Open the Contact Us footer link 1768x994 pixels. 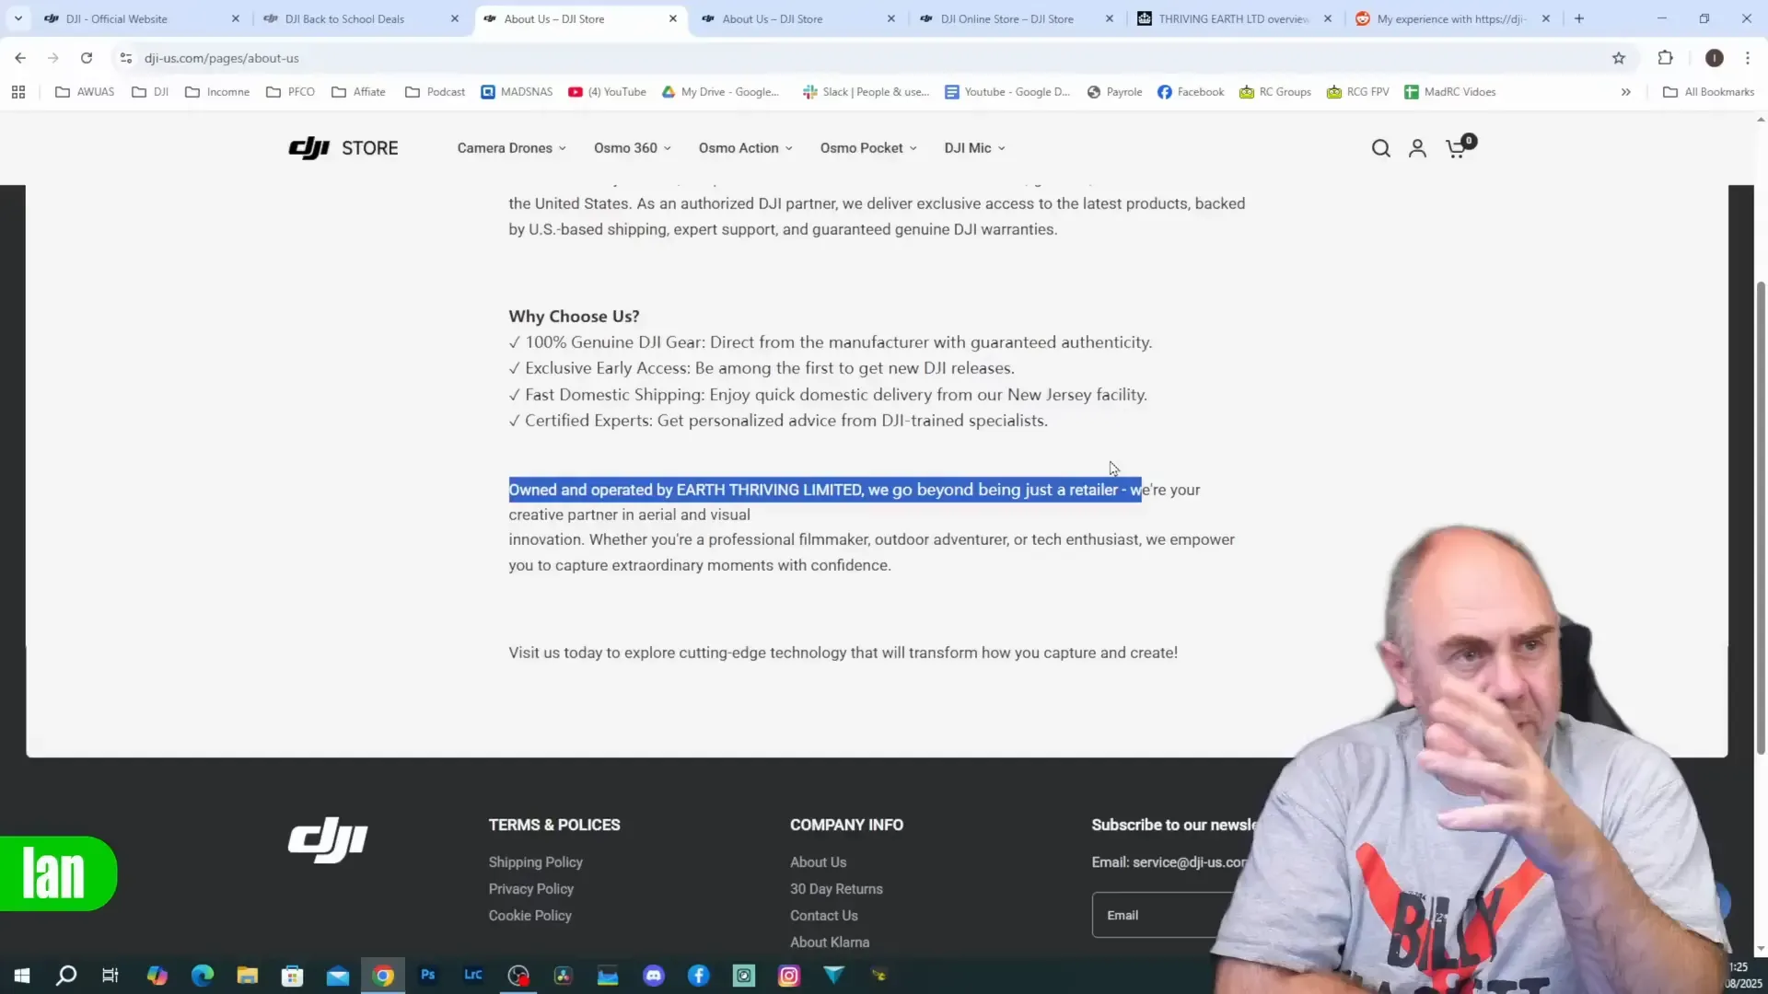click(x=824, y=916)
